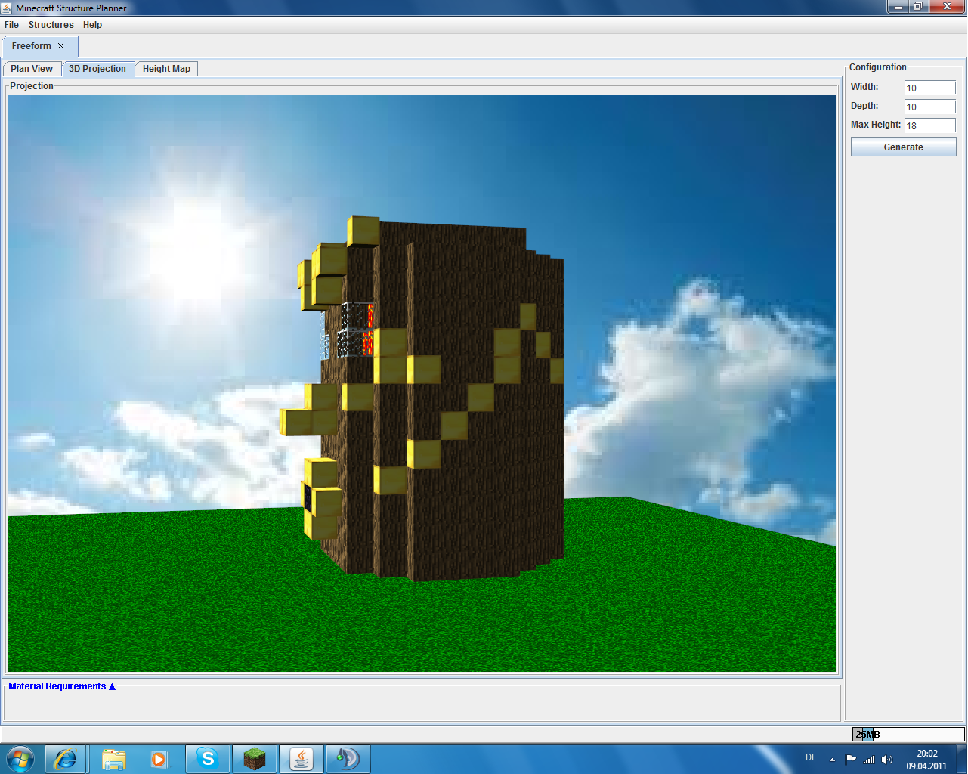968x774 pixels.
Task: Click the 25MB memory usage bar
Action: point(908,734)
